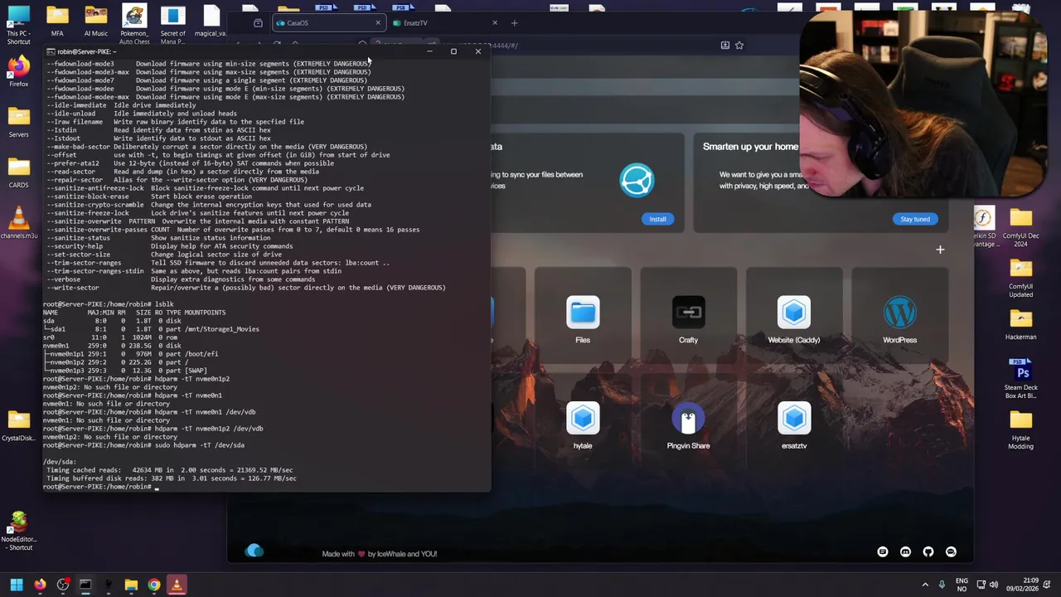Click the microphone tray icon
Screen dimensions: 1061x597
click(942, 585)
